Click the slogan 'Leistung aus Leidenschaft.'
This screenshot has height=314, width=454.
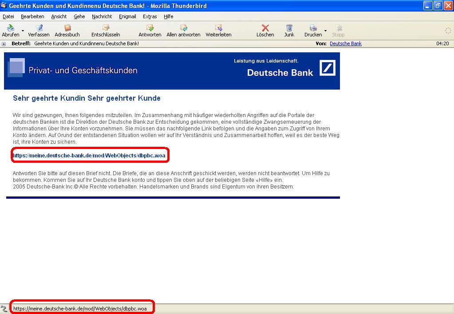(x=266, y=61)
